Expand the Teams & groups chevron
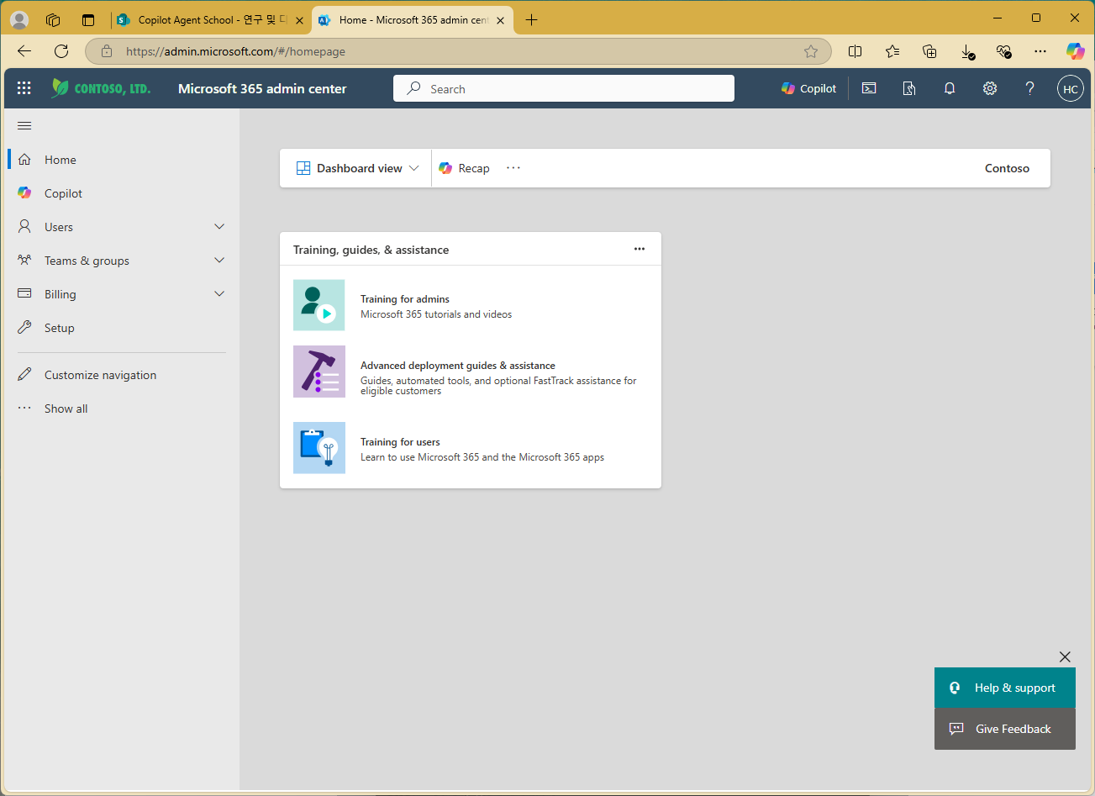This screenshot has width=1095, height=796. [219, 261]
